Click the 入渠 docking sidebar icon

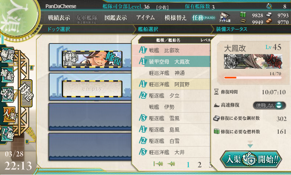[9, 114]
